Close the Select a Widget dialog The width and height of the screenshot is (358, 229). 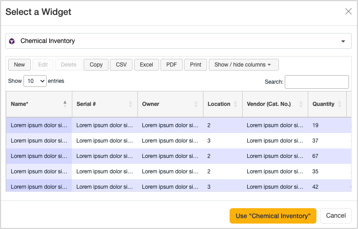tap(348, 12)
